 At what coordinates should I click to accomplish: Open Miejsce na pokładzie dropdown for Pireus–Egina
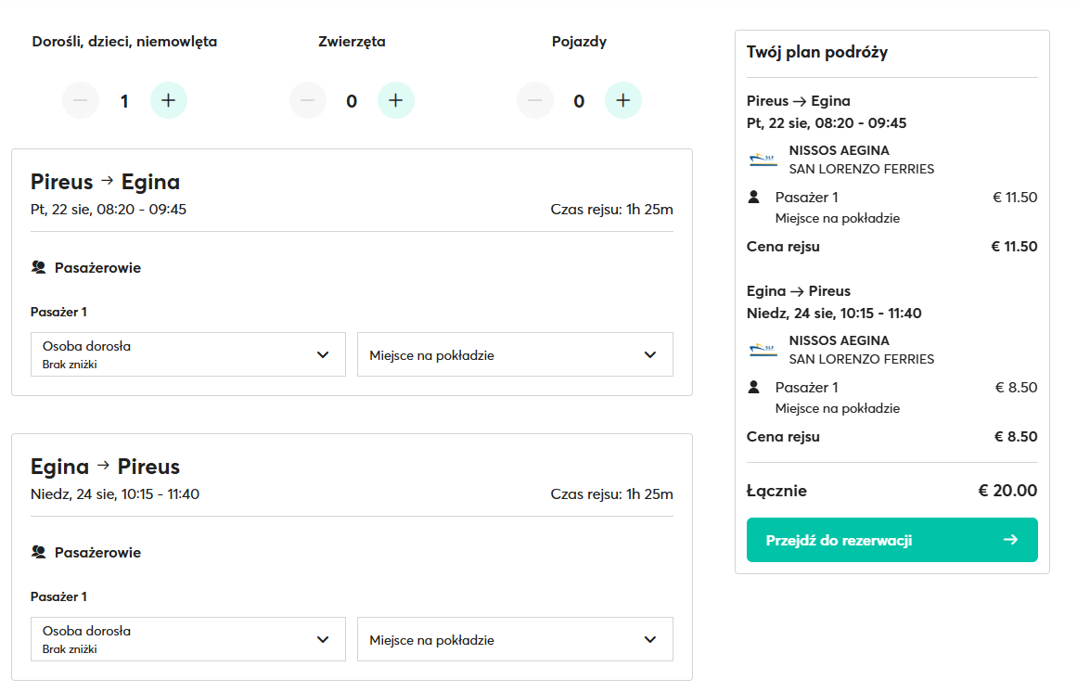coord(515,354)
